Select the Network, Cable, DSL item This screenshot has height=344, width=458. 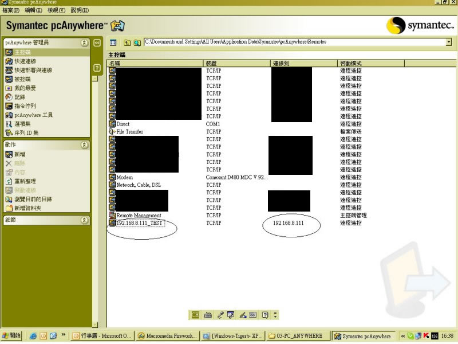(x=139, y=185)
